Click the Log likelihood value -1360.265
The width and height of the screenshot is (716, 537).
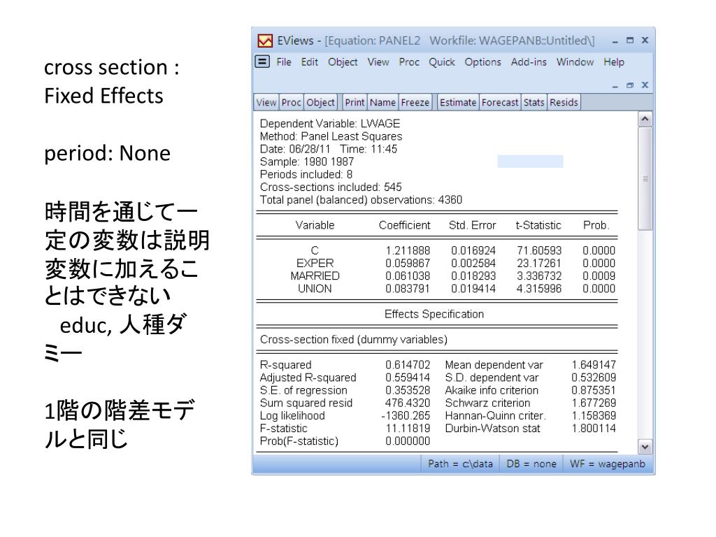406,416
